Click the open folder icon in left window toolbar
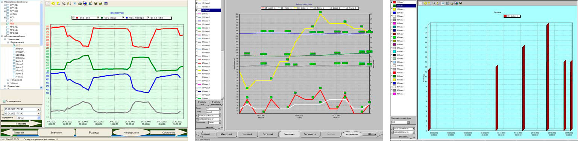The width and height of the screenshot is (578, 141). pos(101,3)
